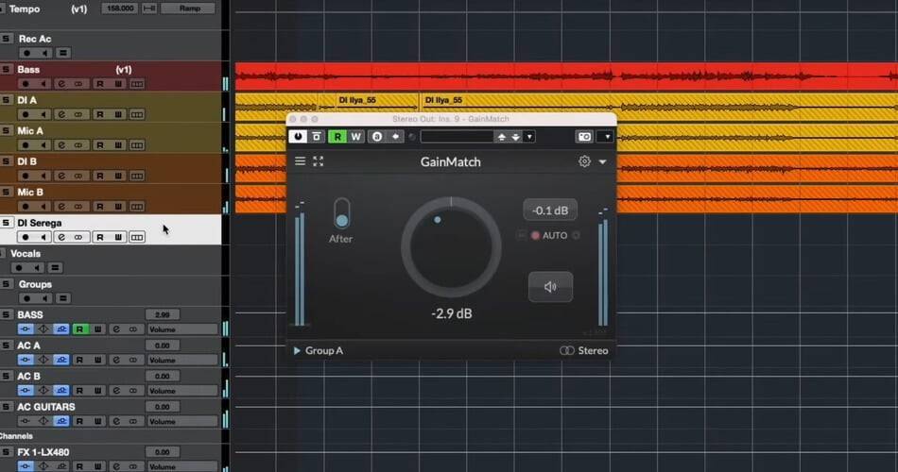Screen dimensions: 898x472
Task: Select the FX 1-LX480 channel track
Action: [43, 452]
